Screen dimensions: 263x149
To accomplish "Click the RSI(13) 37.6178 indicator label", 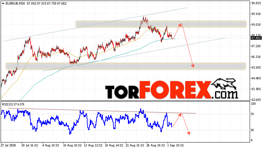I will click(x=13, y=104).
